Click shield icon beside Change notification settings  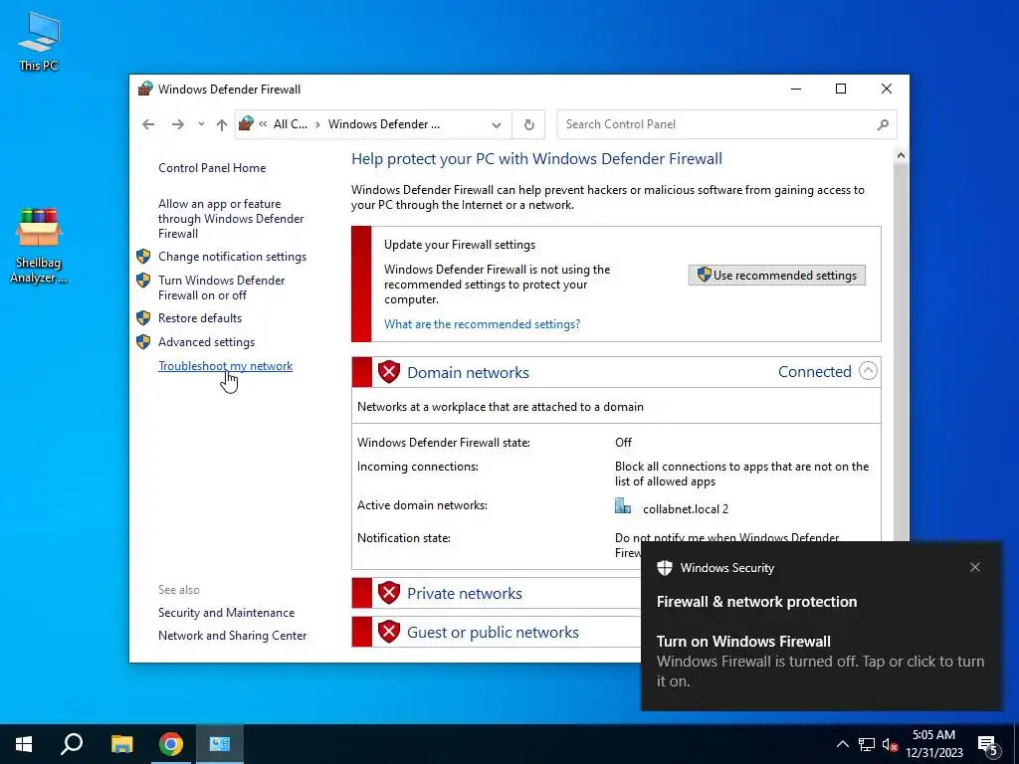(x=143, y=257)
